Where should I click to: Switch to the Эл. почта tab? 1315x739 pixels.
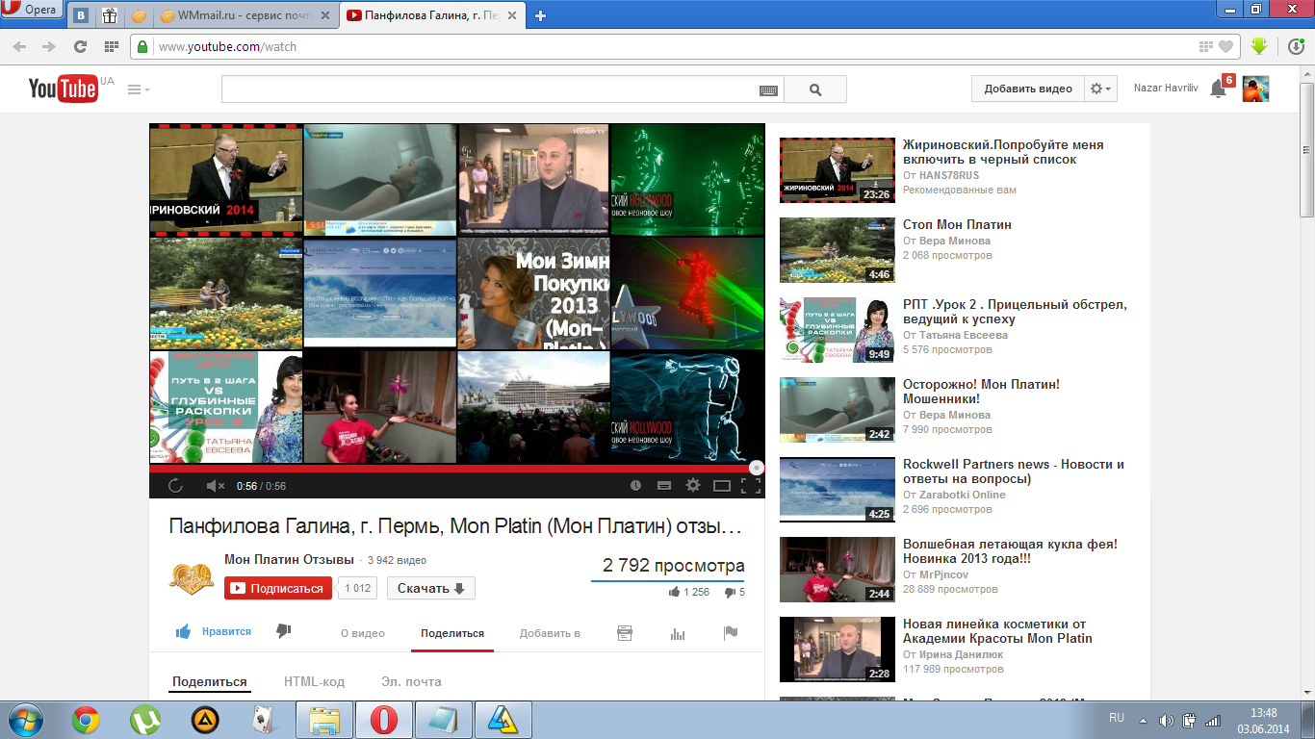(x=411, y=681)
